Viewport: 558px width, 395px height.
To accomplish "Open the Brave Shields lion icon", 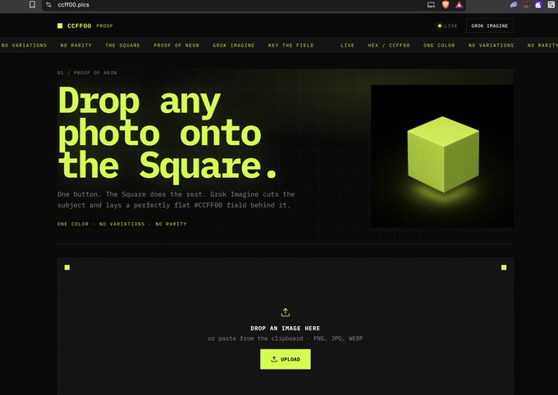I will [x=446, y=5].
